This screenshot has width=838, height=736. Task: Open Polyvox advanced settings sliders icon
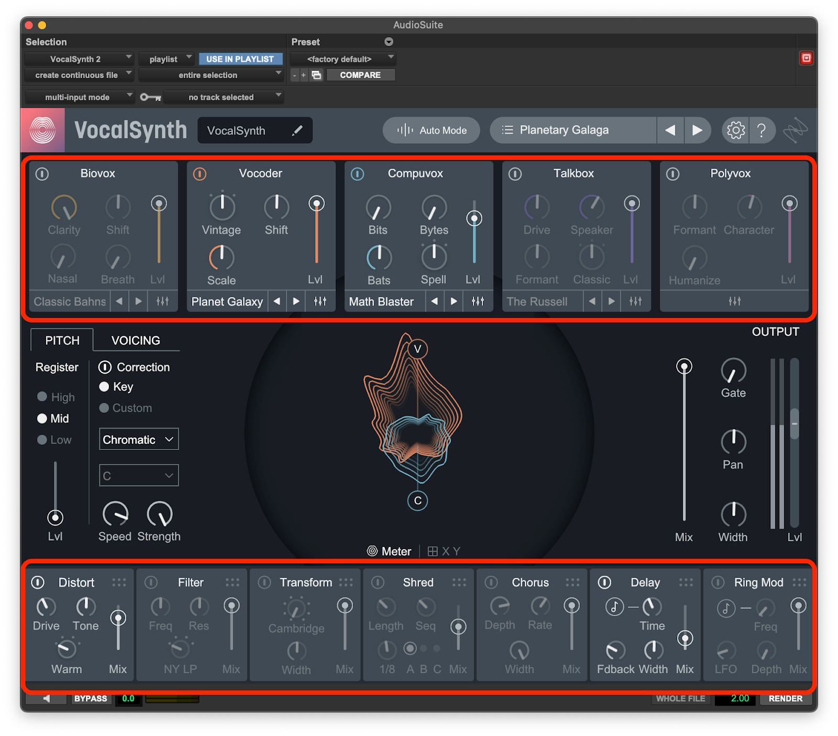(x=734, y=301)
